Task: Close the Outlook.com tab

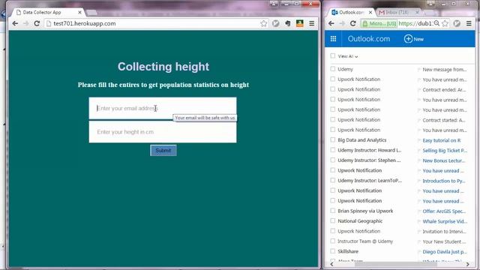Action: 370,12
